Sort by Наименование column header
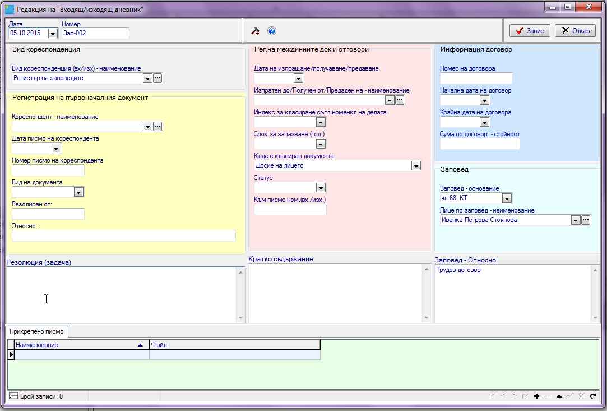Viewport: 607px width, 411px height. 82,345
